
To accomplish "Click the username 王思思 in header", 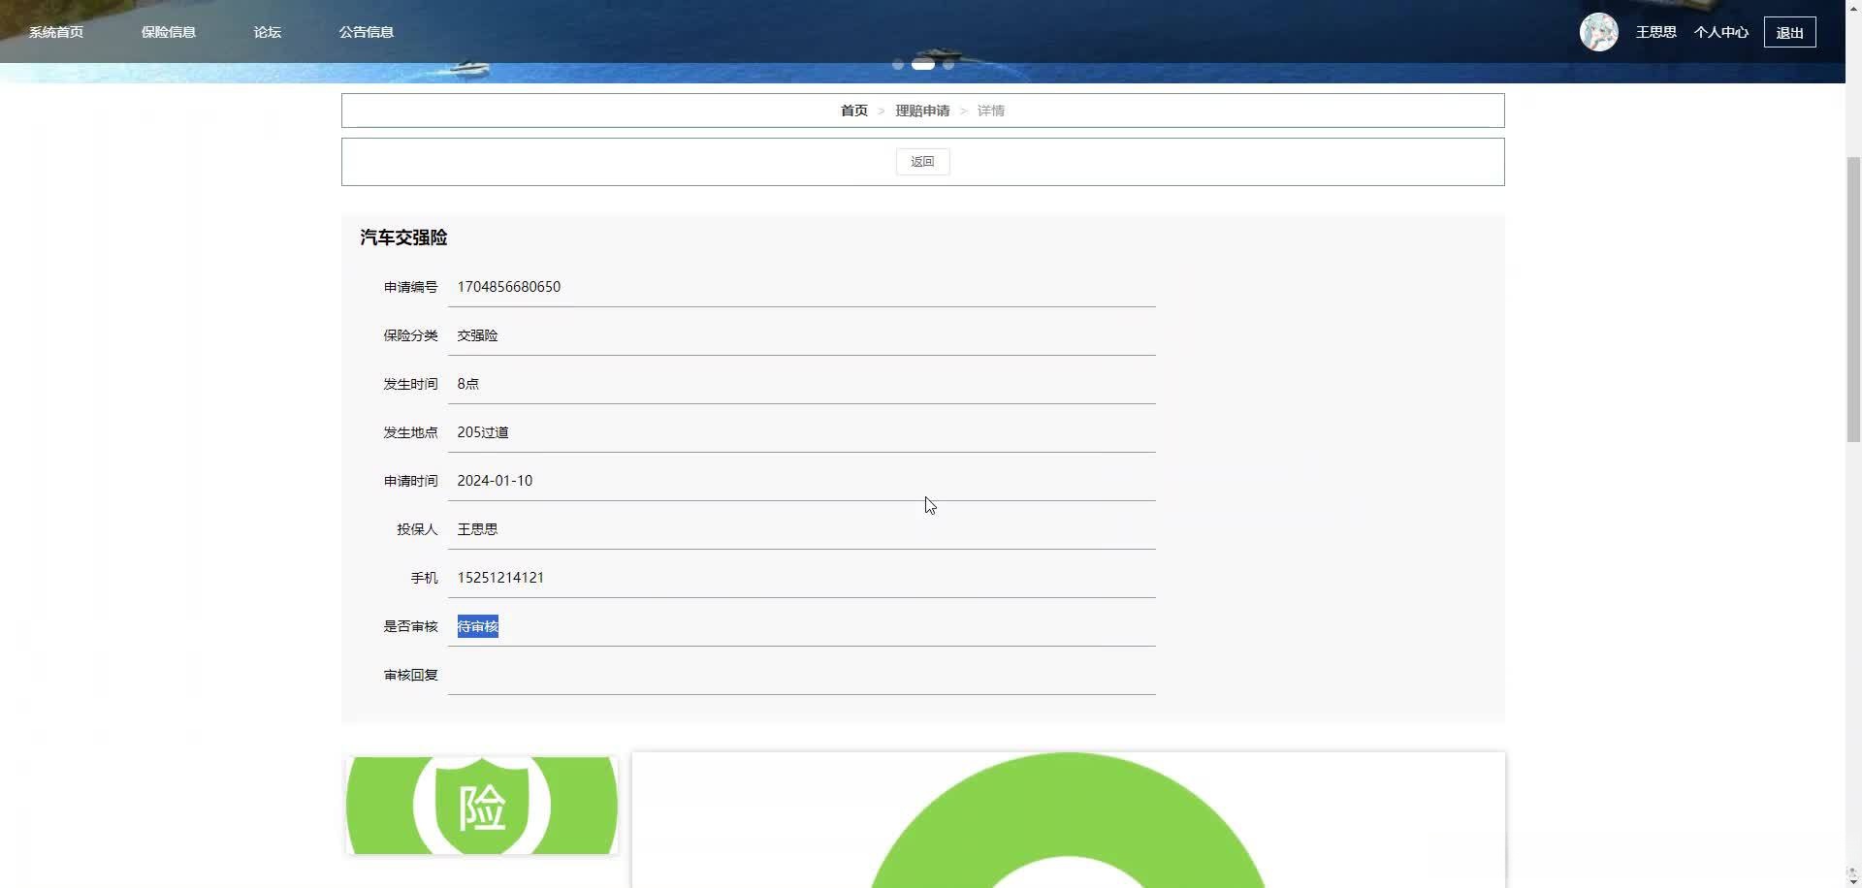I will [x=1656, y=32].
